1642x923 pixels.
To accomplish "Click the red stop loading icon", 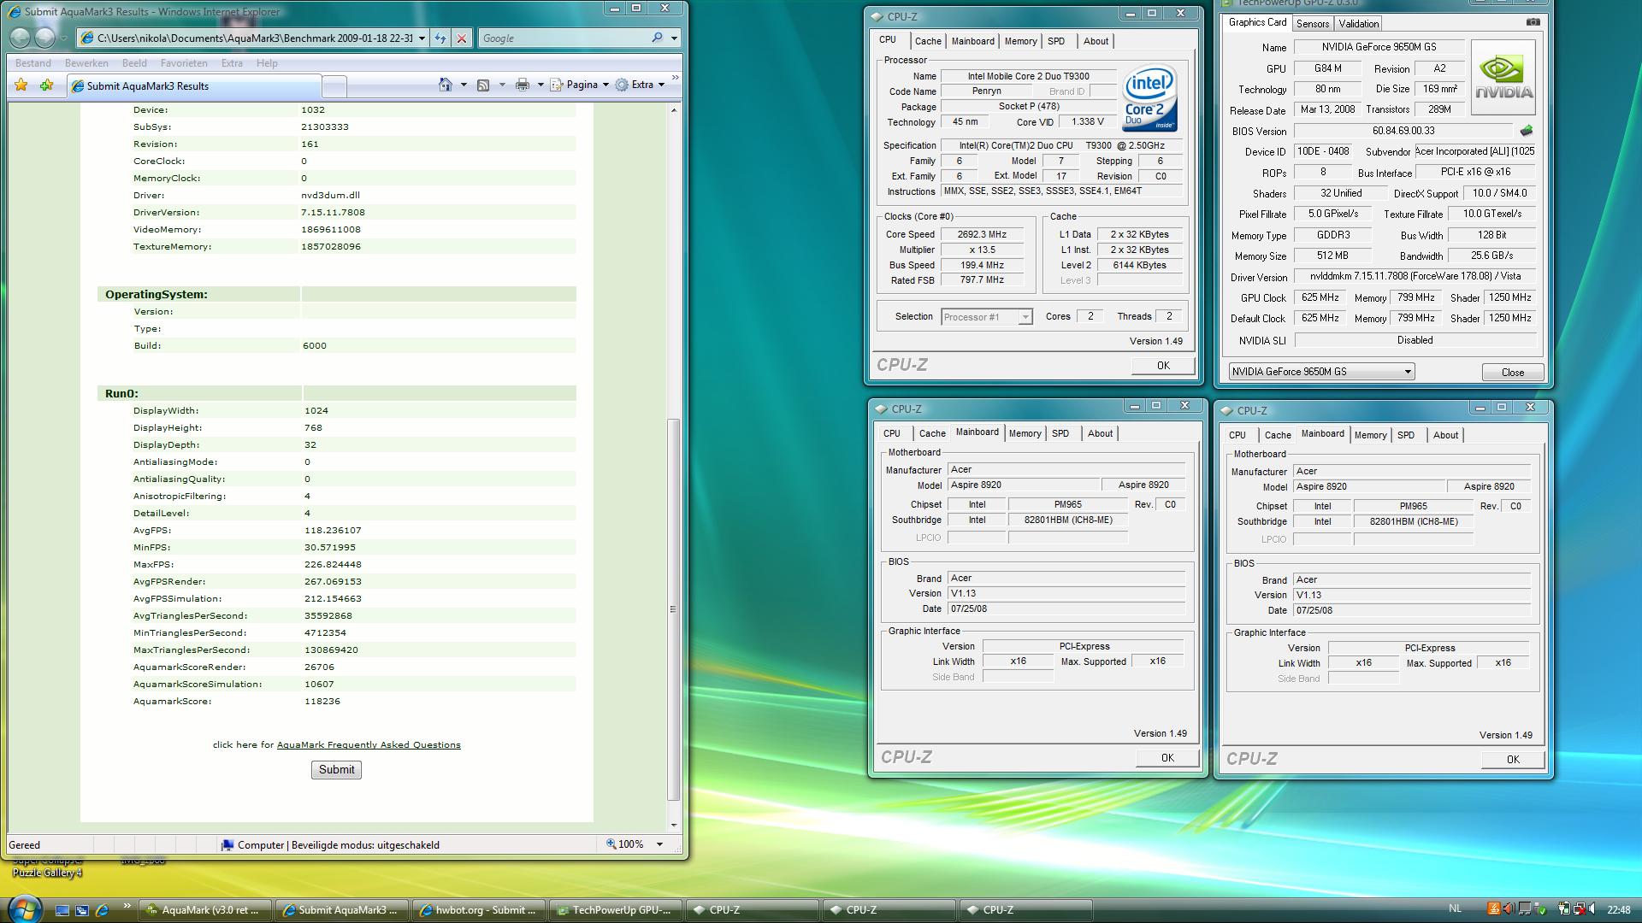I will point(462,38).
